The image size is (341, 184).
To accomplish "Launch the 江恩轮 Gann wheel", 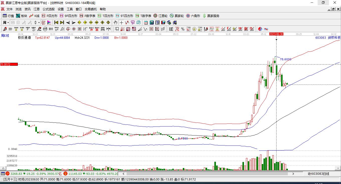I will 160,16.
